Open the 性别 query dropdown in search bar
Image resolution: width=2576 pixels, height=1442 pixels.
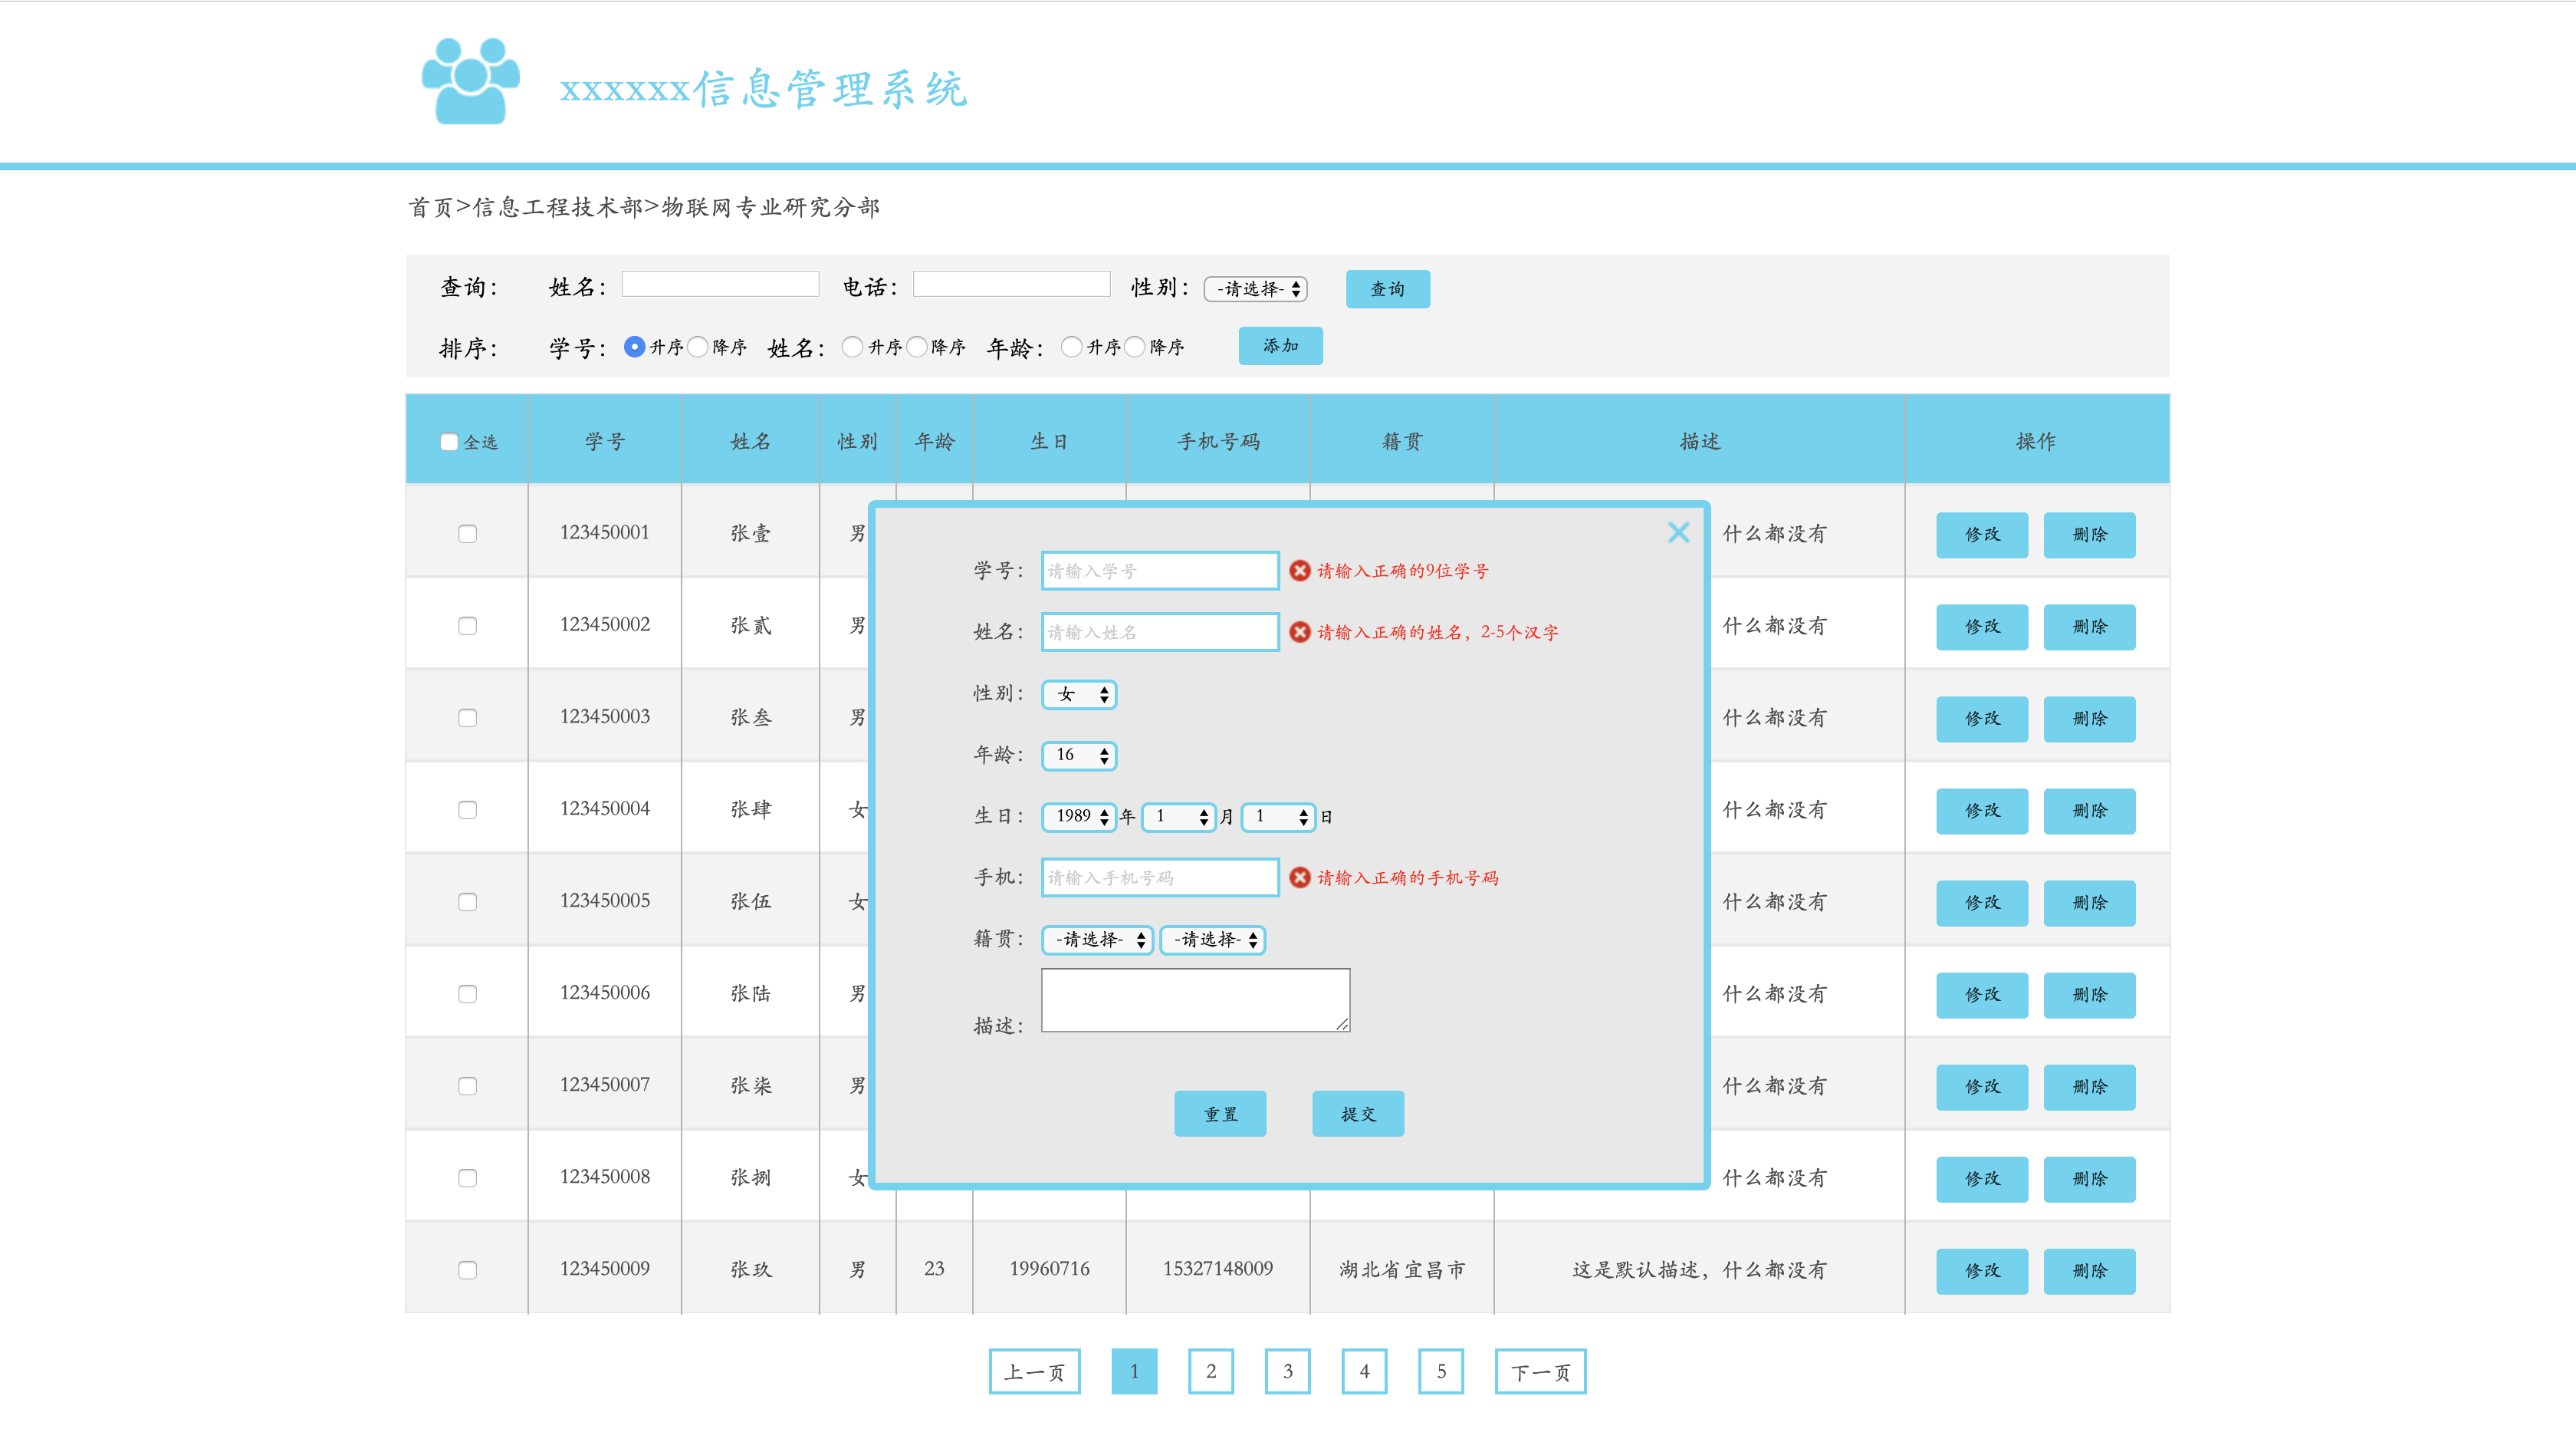[x=1256, y=288]
